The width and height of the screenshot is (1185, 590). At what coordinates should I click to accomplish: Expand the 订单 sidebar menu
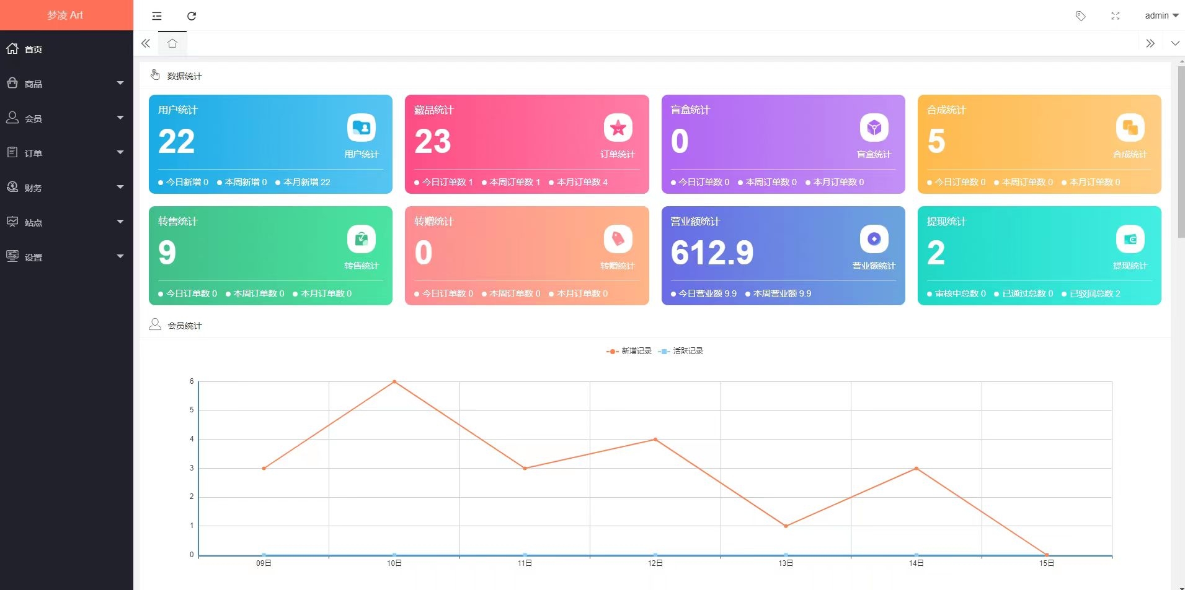coord(66,153)
